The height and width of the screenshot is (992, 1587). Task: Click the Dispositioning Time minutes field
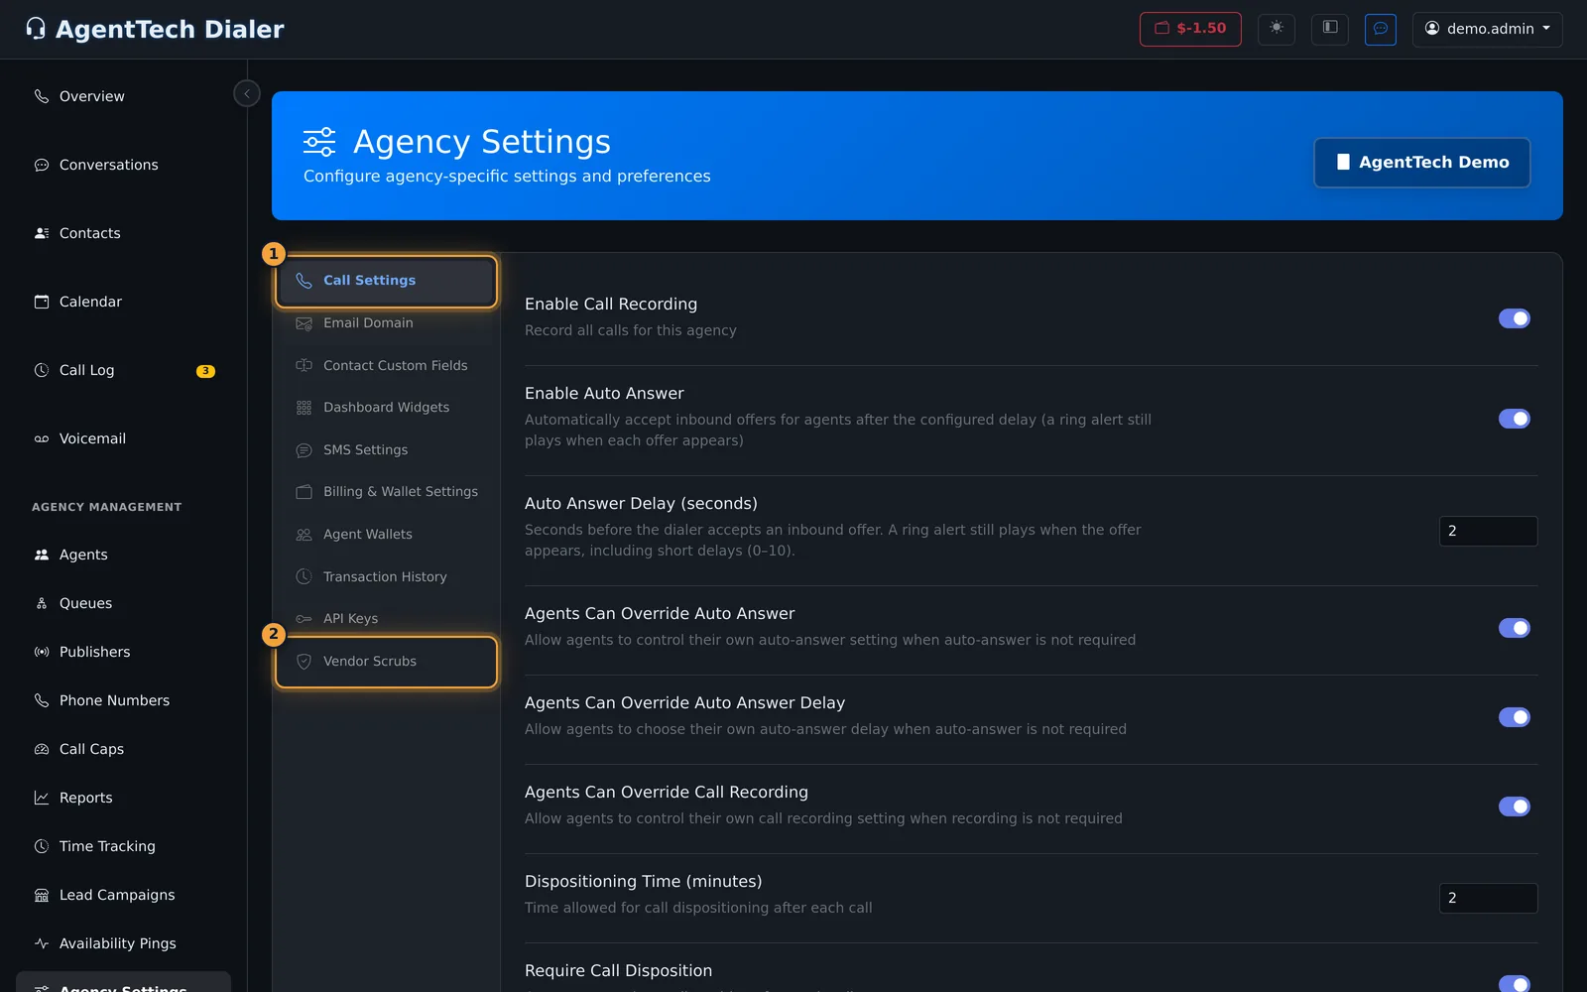1488,898
